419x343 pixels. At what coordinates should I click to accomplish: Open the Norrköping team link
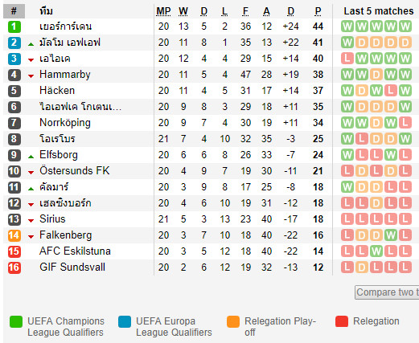click(65, 123)
